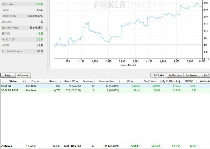Click the Sessions Won column header
The image size is (210, 149).
click(107, 81)
